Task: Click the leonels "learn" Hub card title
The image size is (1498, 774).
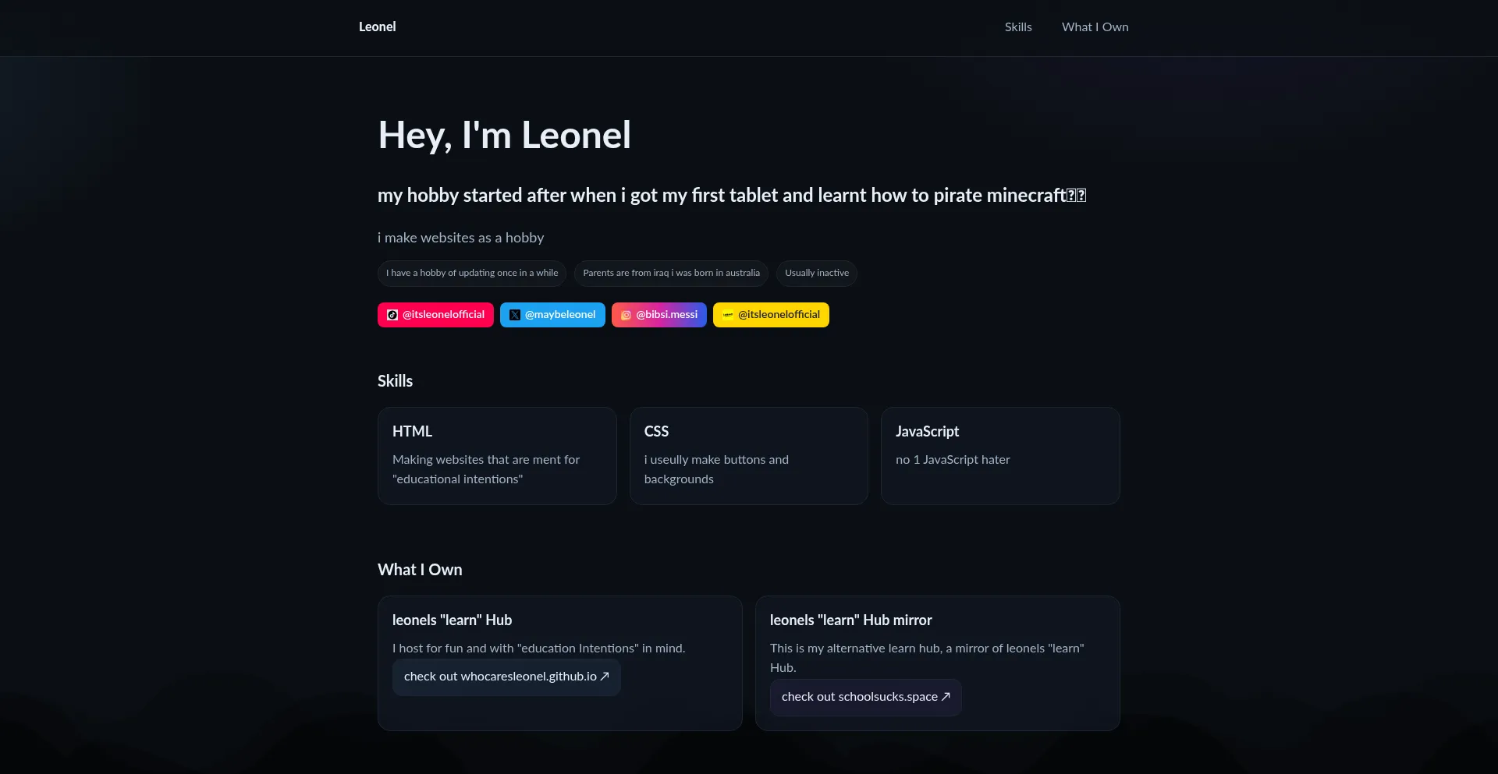Action: coord(453,620)
